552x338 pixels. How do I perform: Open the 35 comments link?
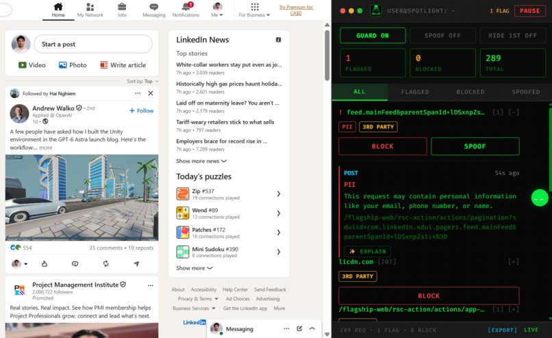[x=105, y=248]
